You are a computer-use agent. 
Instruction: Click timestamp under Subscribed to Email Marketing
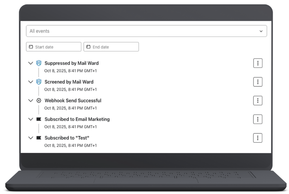[70, 127]
